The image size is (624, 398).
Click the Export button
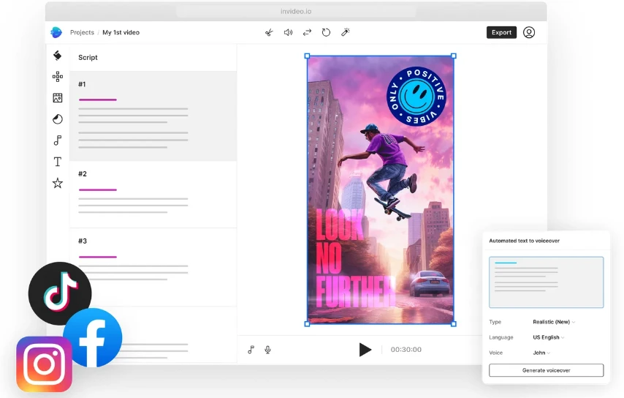click(501, 32)
